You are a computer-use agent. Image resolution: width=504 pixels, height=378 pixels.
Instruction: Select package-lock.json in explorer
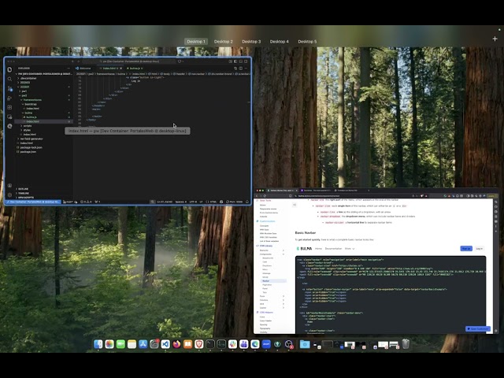(31, 147)
